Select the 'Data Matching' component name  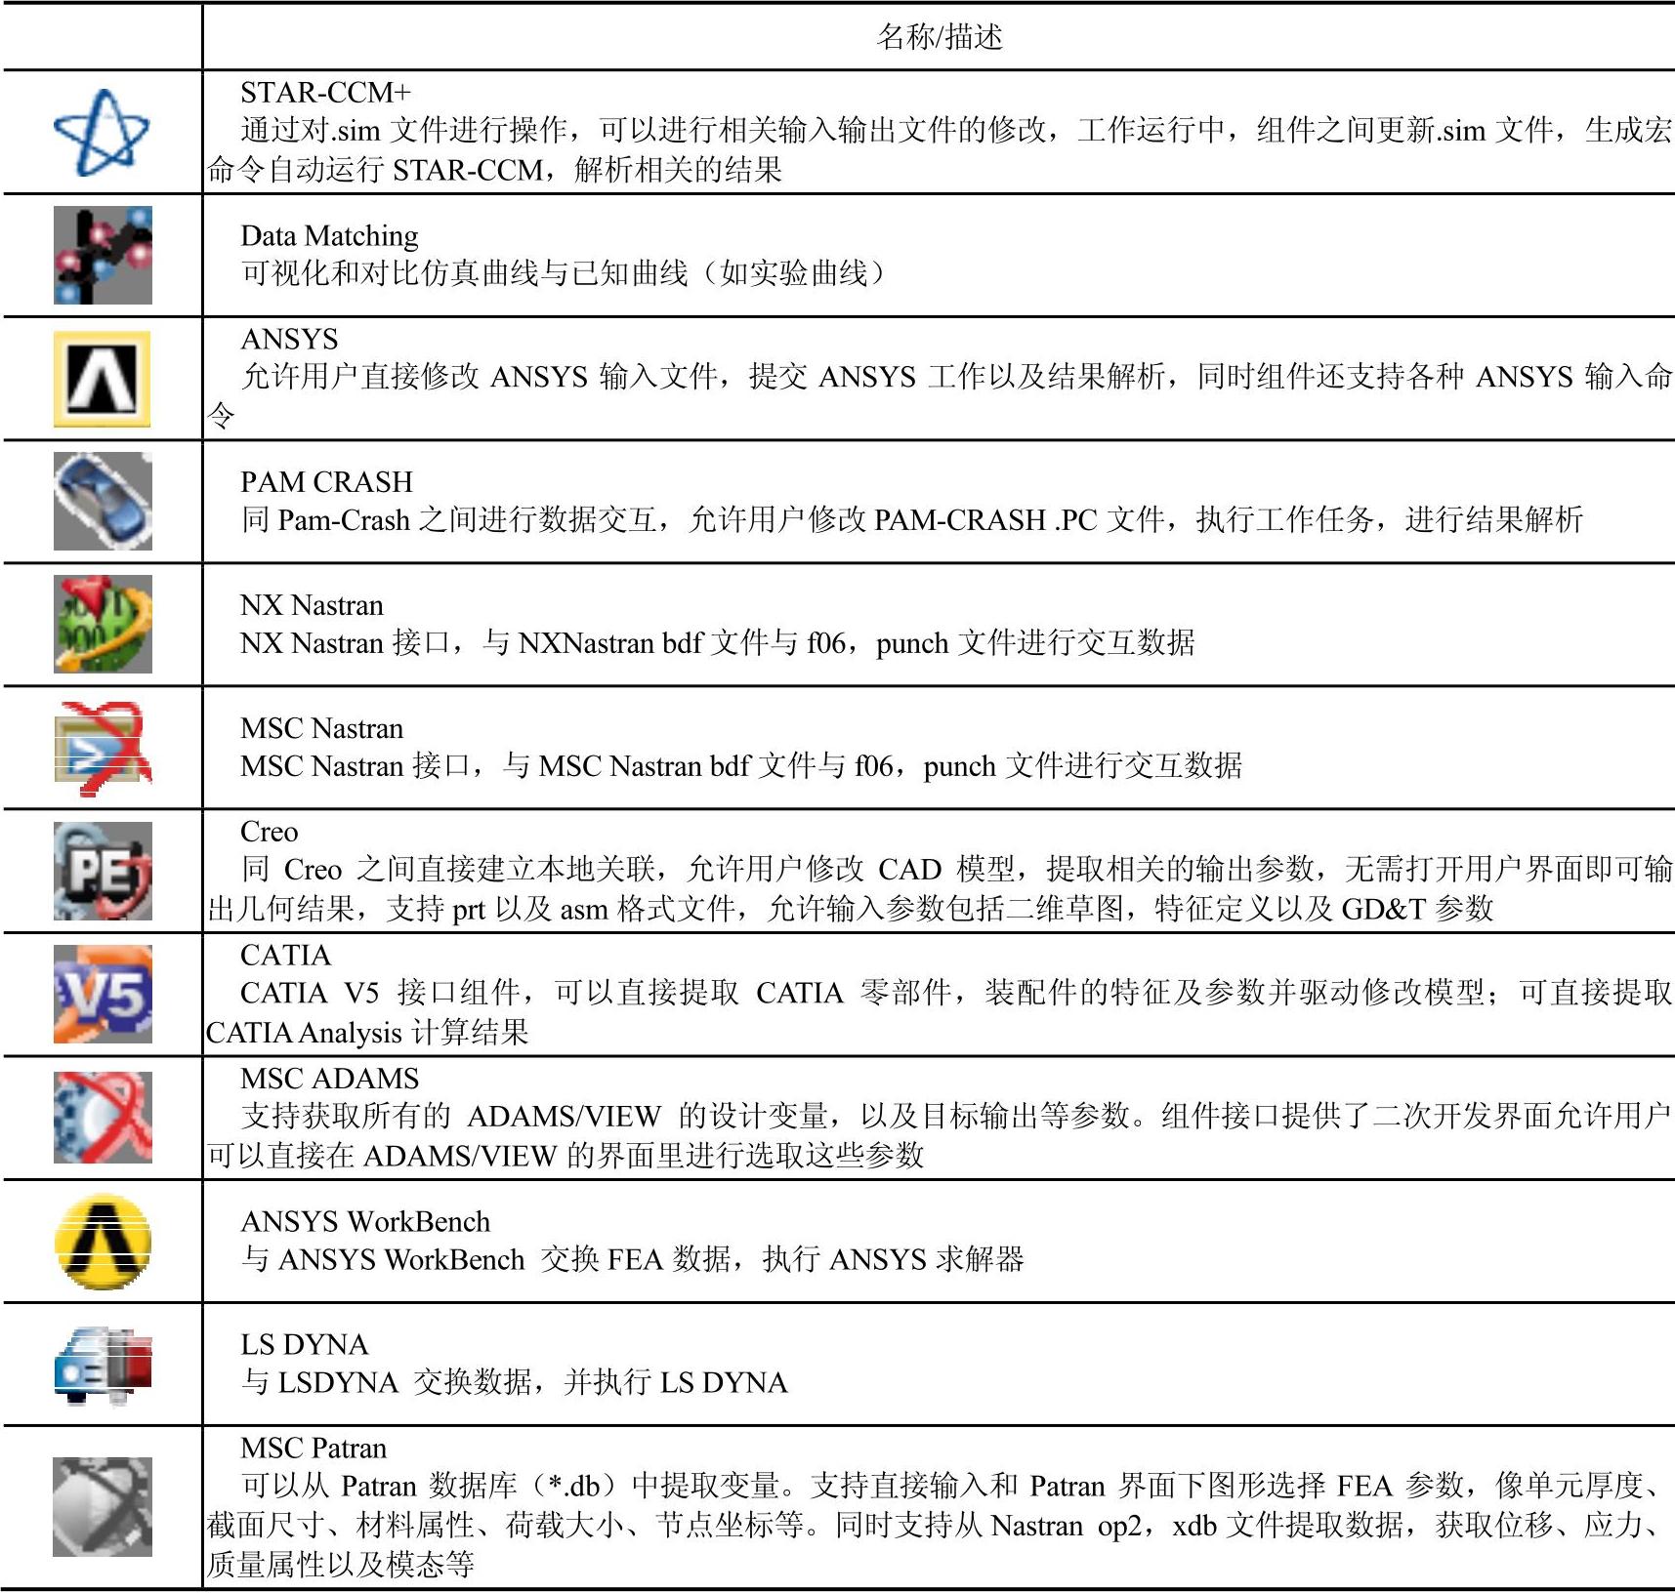click(329, 236)
